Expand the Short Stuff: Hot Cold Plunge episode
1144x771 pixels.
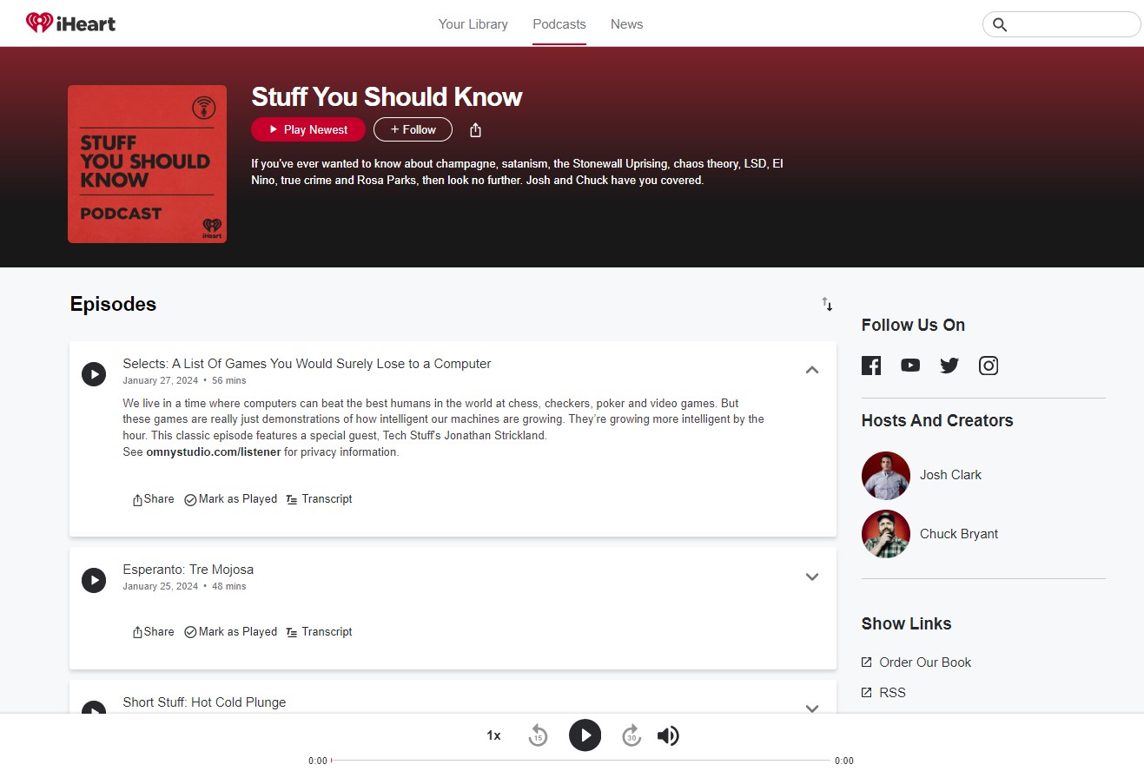811,708
